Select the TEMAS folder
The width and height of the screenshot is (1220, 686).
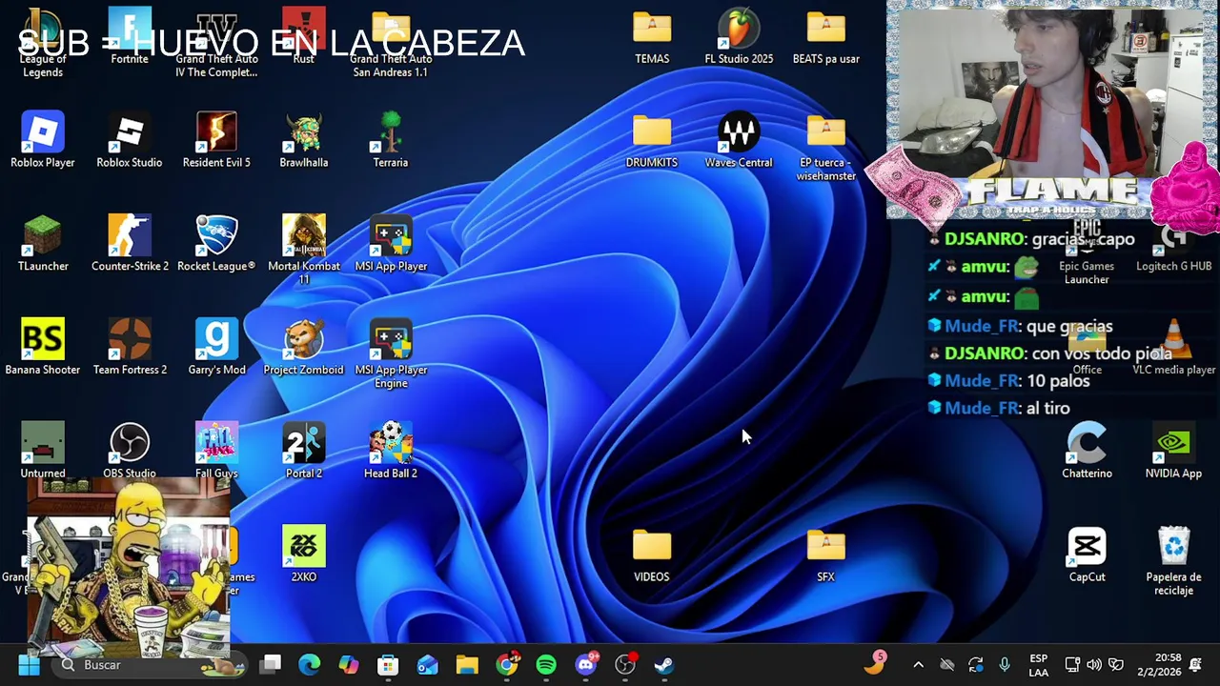point(652,36)
